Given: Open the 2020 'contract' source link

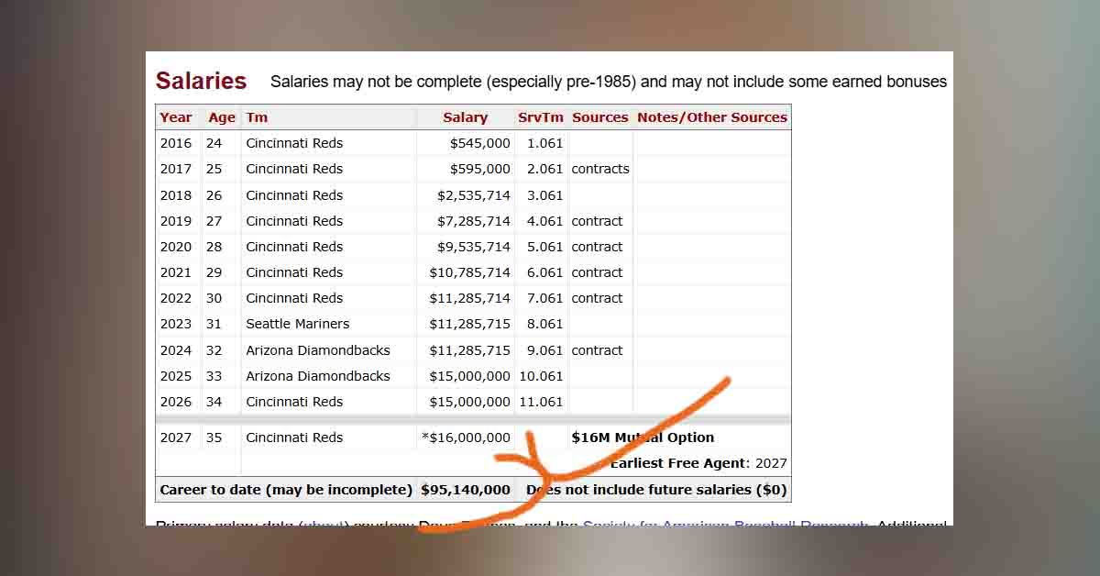Looking at the screenshot, I should [x=597, y=247].
